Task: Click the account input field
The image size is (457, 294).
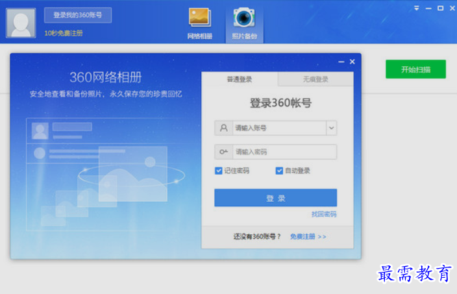Action: pyautogui.click(x=279, y=128)
